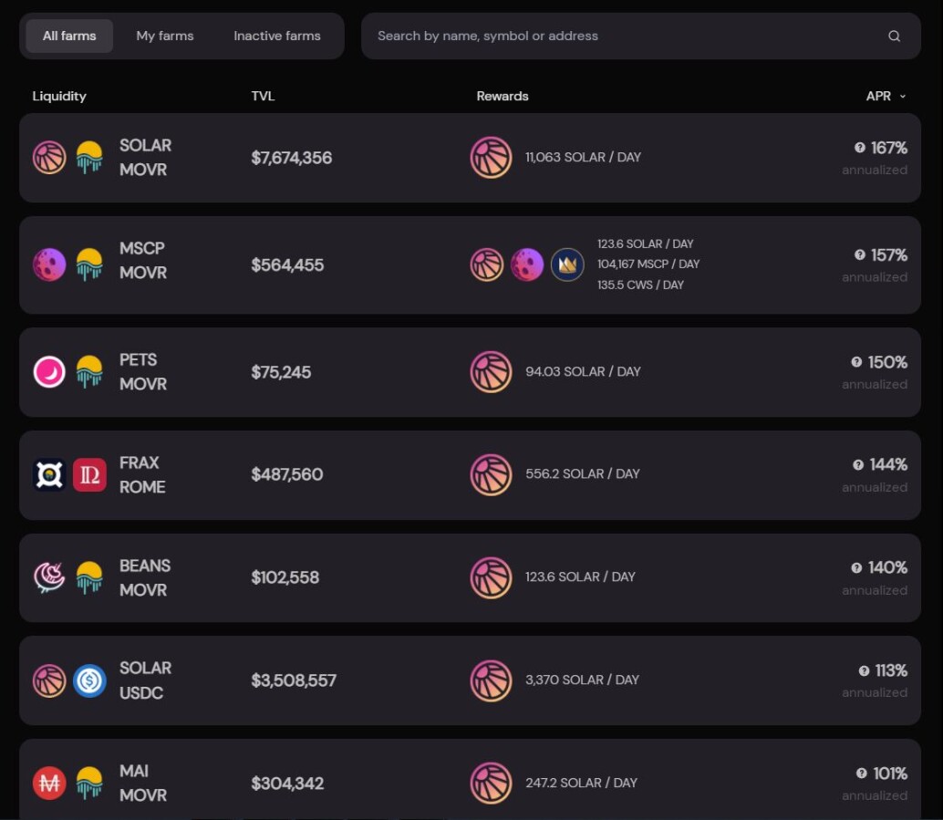This screenshot has height=820, width=943.
Task: Click the CWS crown reward icon
Action: click(x=567, y=265)
